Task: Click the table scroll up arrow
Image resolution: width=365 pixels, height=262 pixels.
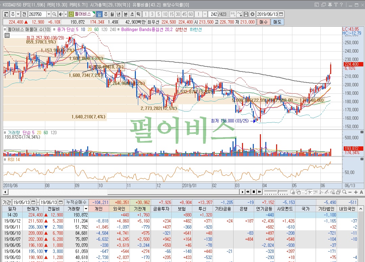Action: click(x=360, y=209)
